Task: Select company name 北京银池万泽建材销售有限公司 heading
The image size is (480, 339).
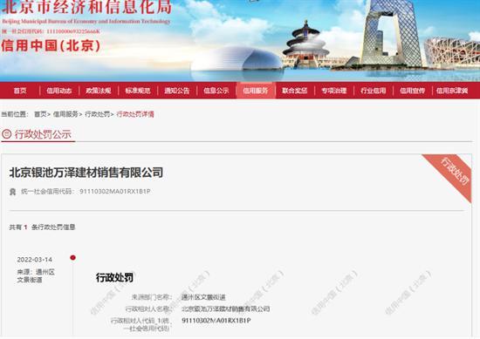Action: click(86, 173)
